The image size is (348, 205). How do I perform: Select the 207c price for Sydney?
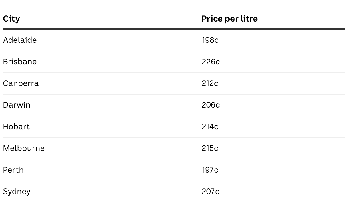tap(211, 192)
